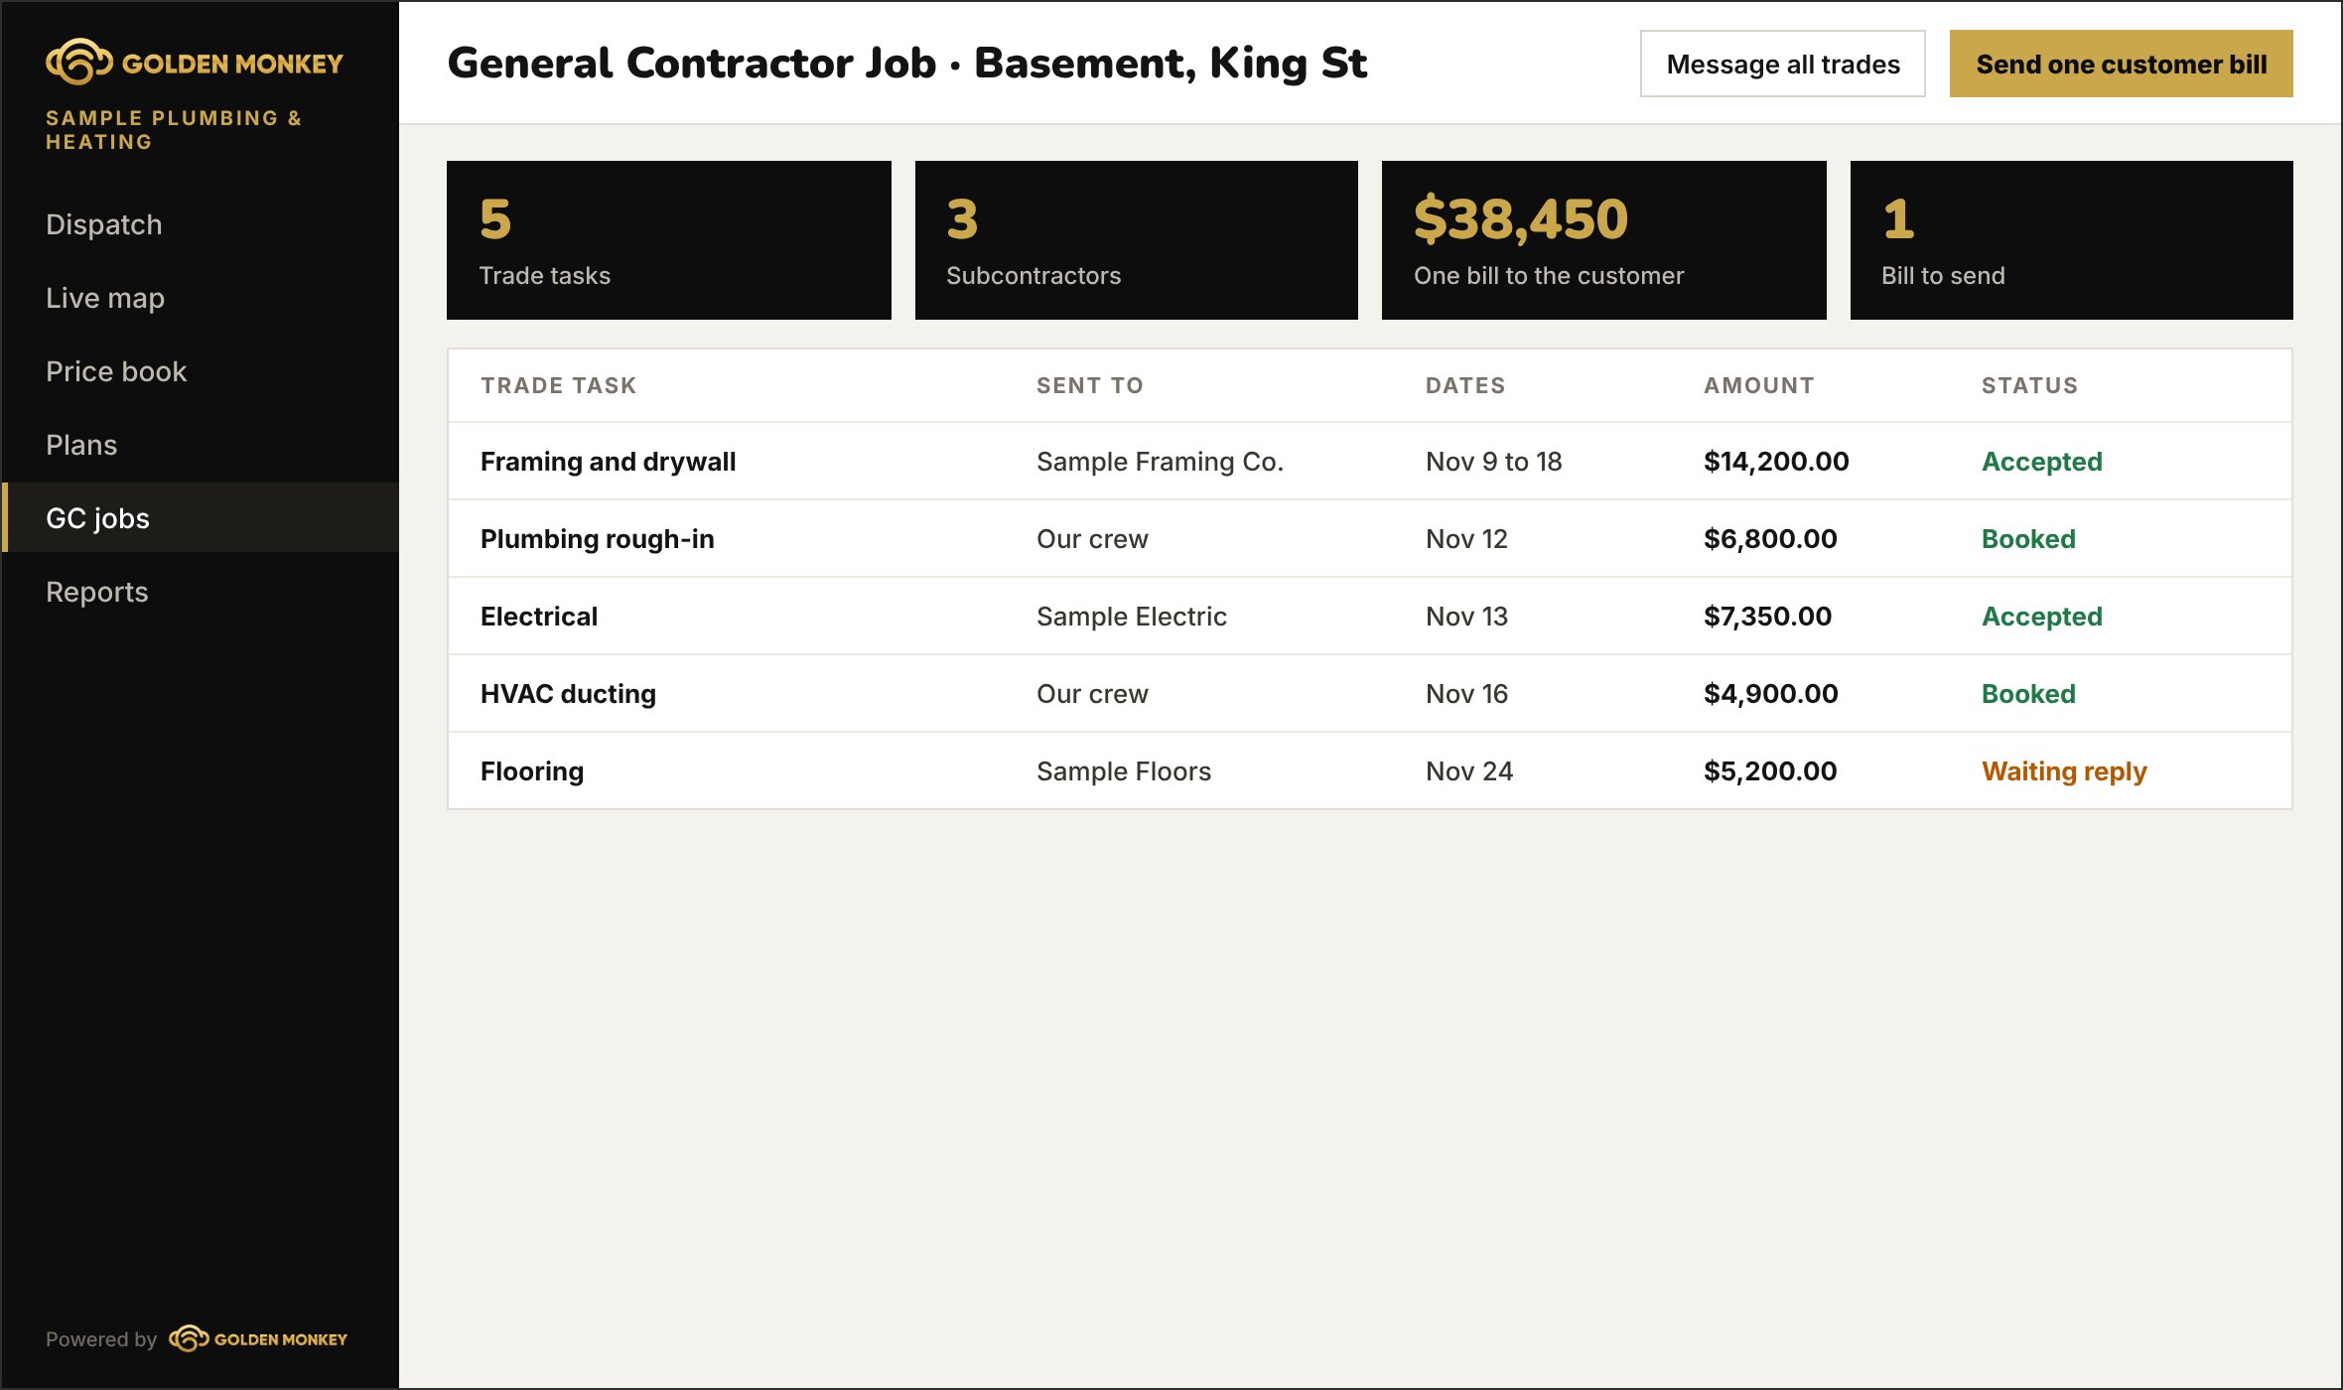Click the $7,350.00 amount
Image resolution: width=2343 pixels, height=1390 pixels.
pos(1767,616)
